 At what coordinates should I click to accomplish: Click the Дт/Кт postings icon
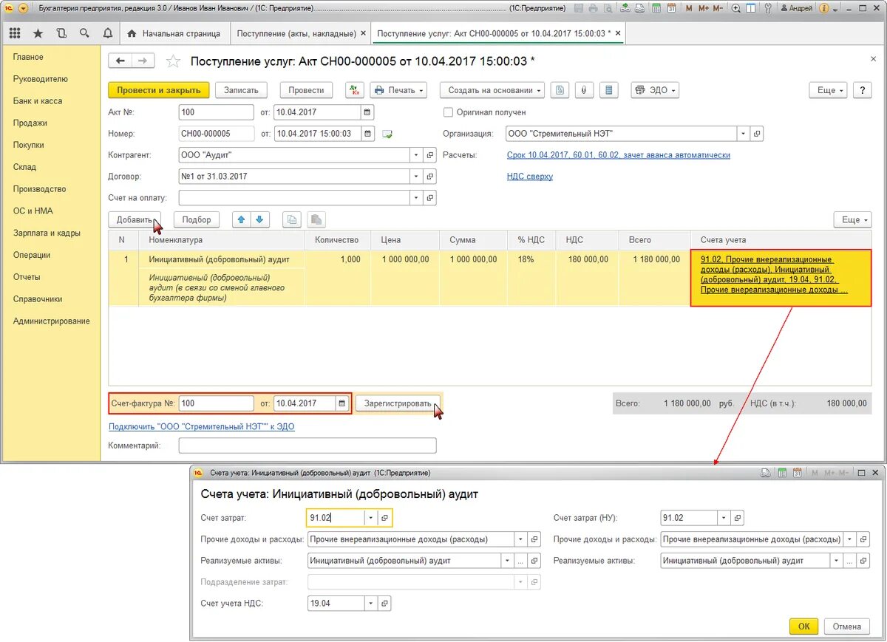(x=355, y=90)
